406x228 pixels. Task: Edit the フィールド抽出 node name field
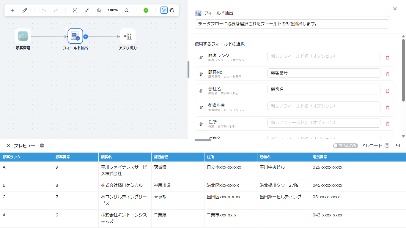tap(295, 13)
